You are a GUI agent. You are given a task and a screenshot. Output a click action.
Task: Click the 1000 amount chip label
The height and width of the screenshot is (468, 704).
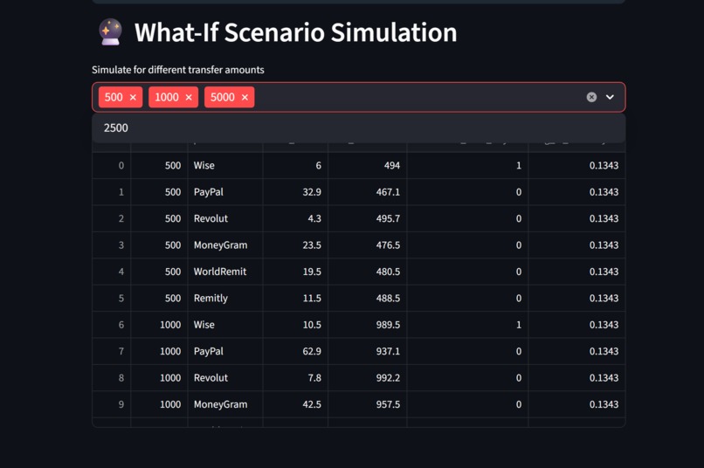(167, 98)
